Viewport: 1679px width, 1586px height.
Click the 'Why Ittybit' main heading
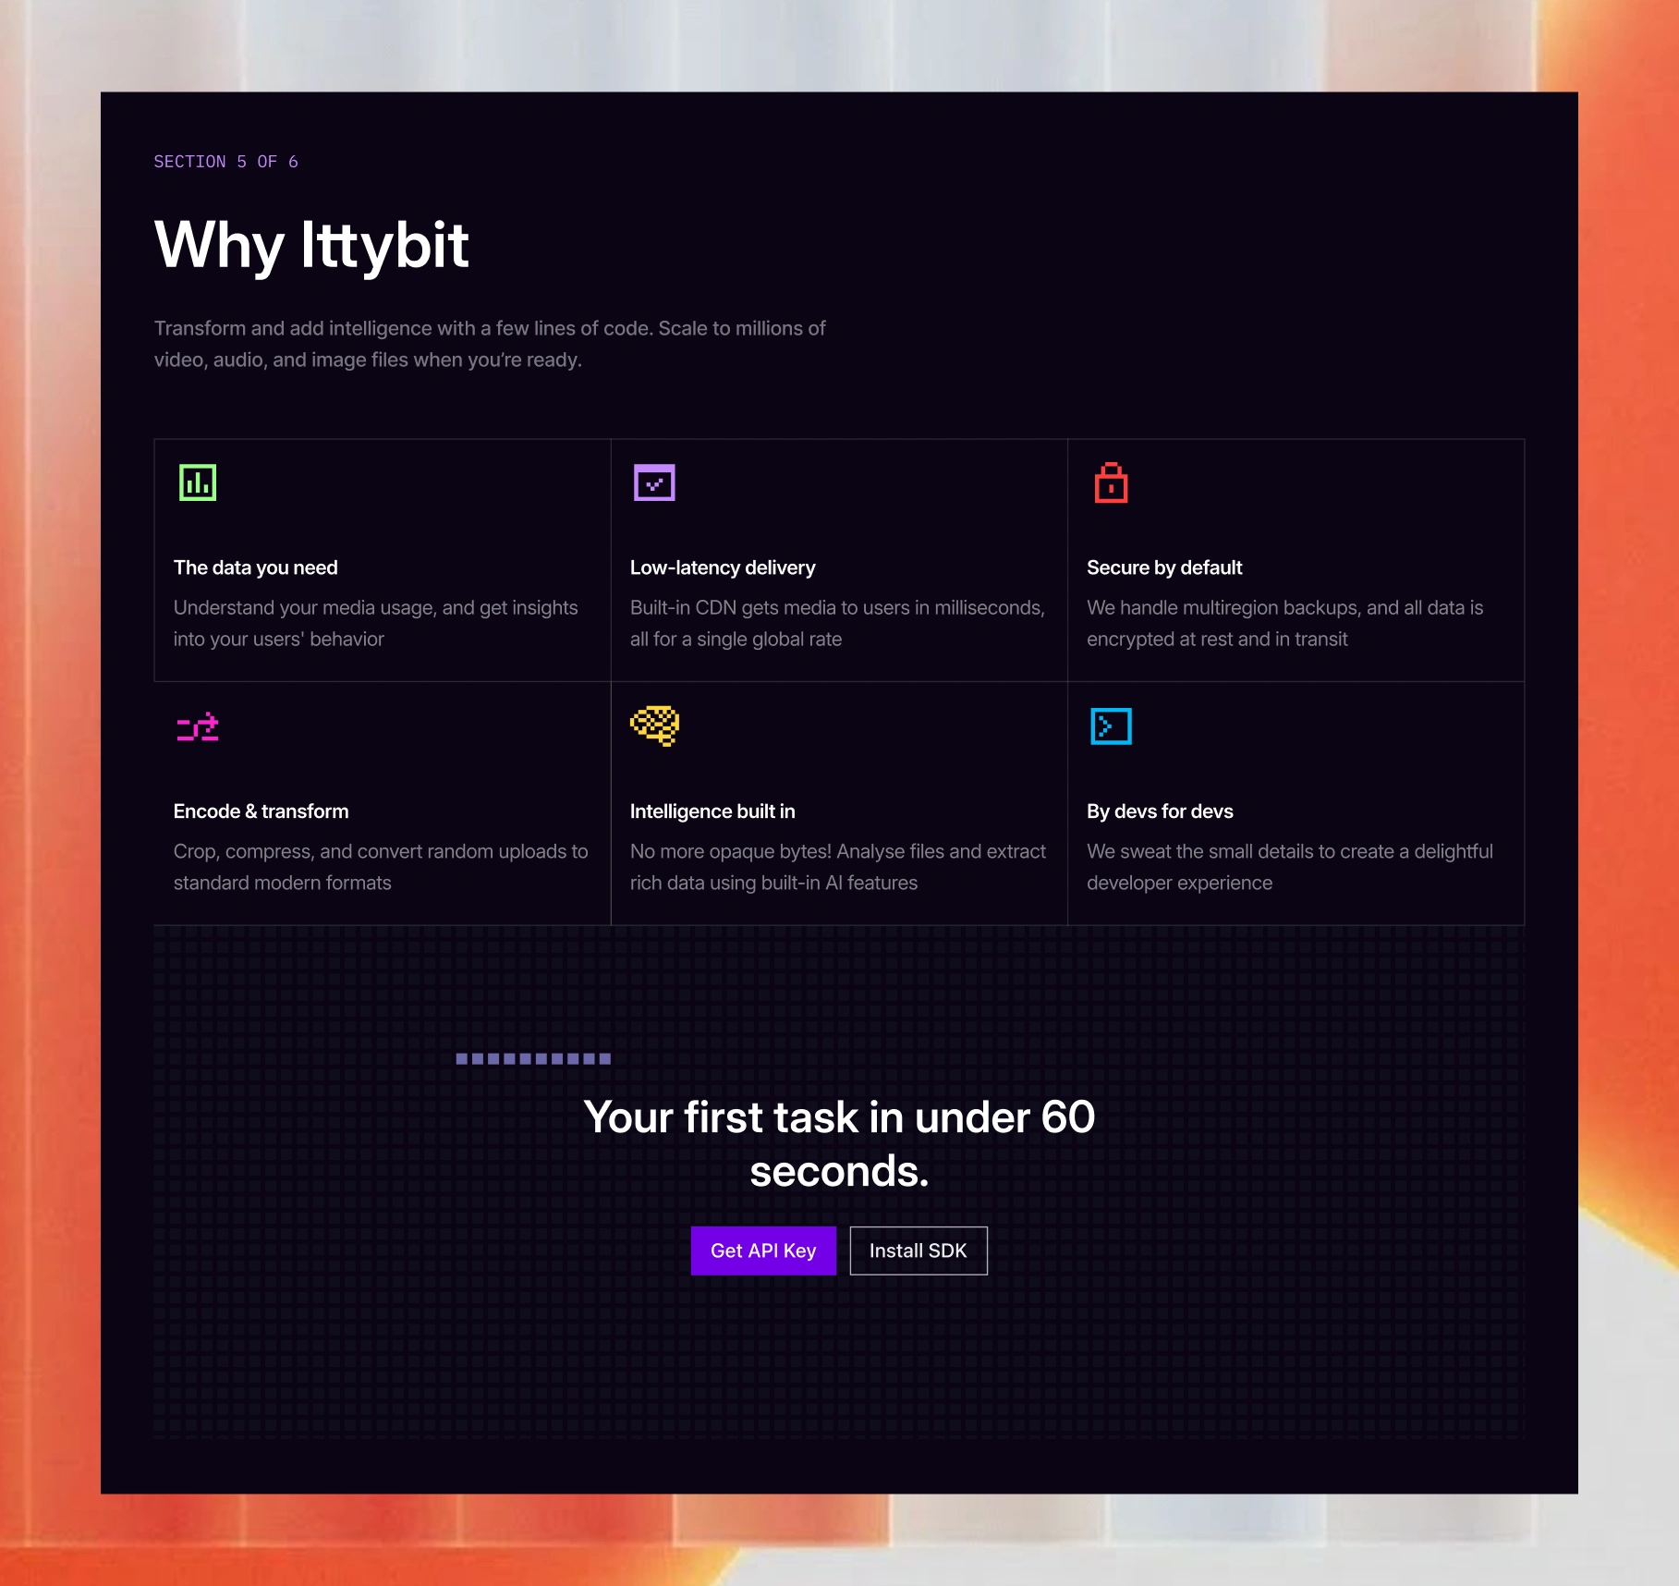click(312, 246)
